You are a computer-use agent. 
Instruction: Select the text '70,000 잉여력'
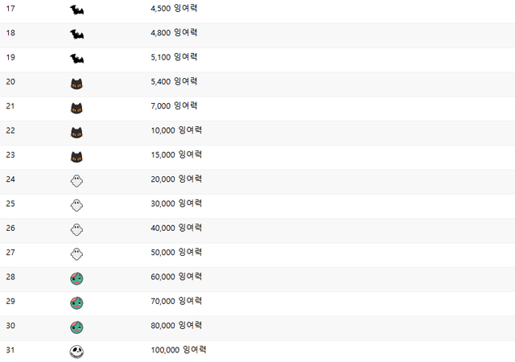tap(176, 301)
